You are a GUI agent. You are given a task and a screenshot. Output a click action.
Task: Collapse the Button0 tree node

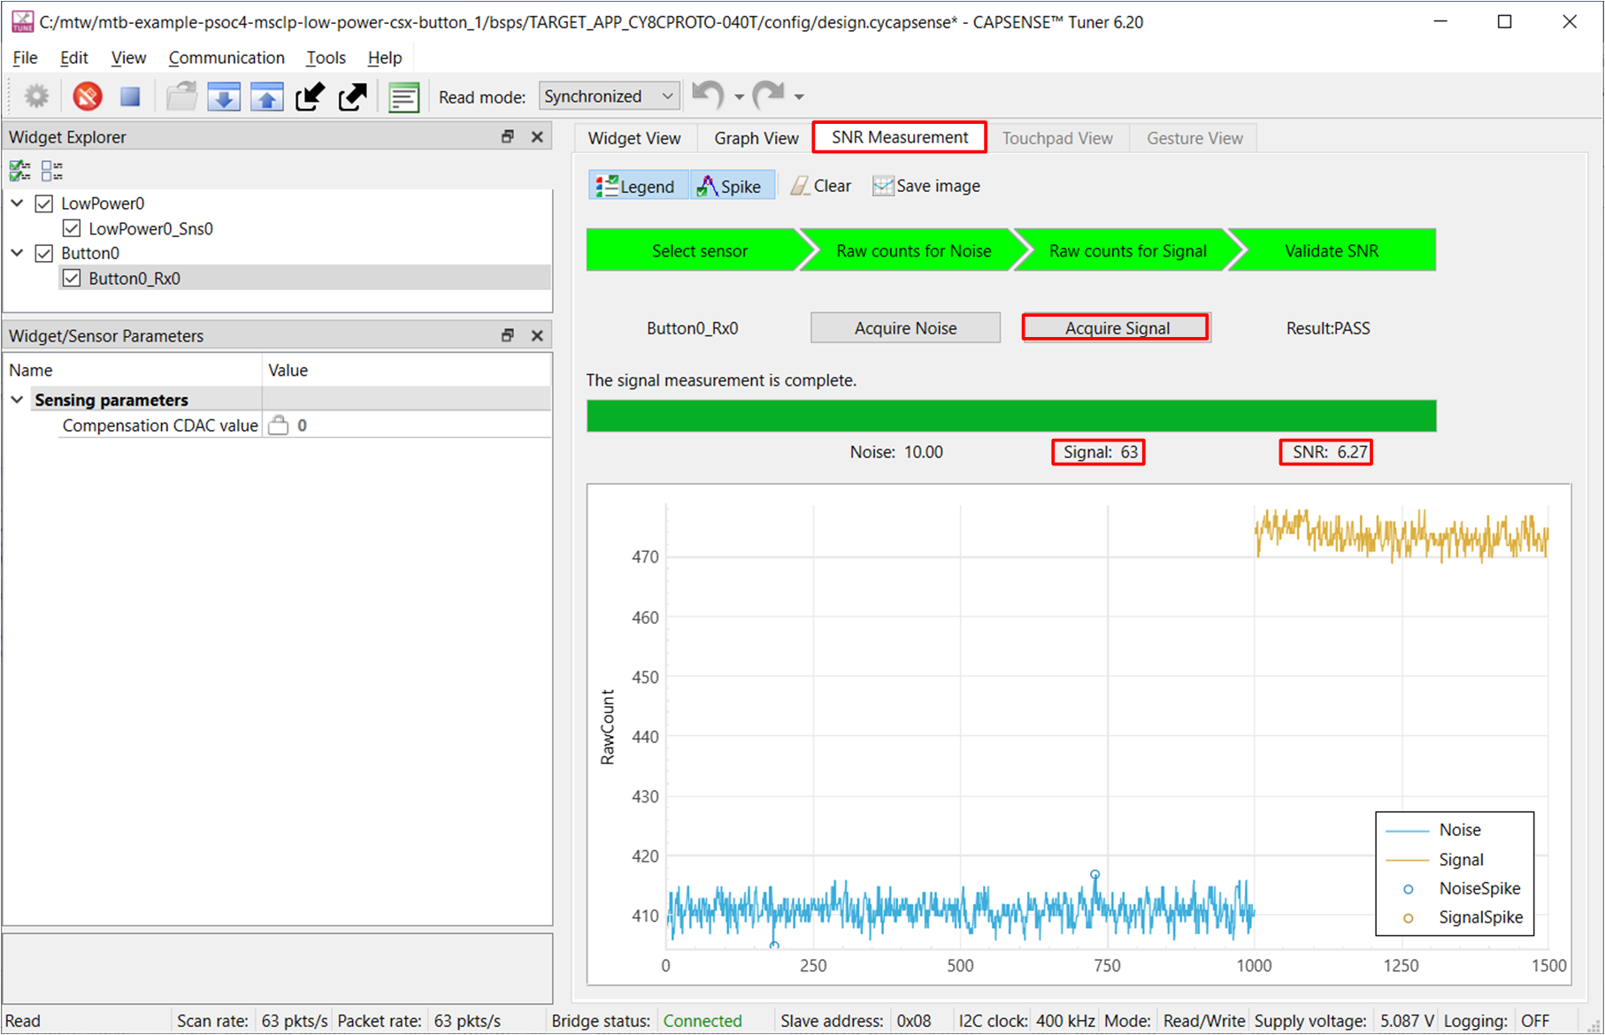pos(17,253)
